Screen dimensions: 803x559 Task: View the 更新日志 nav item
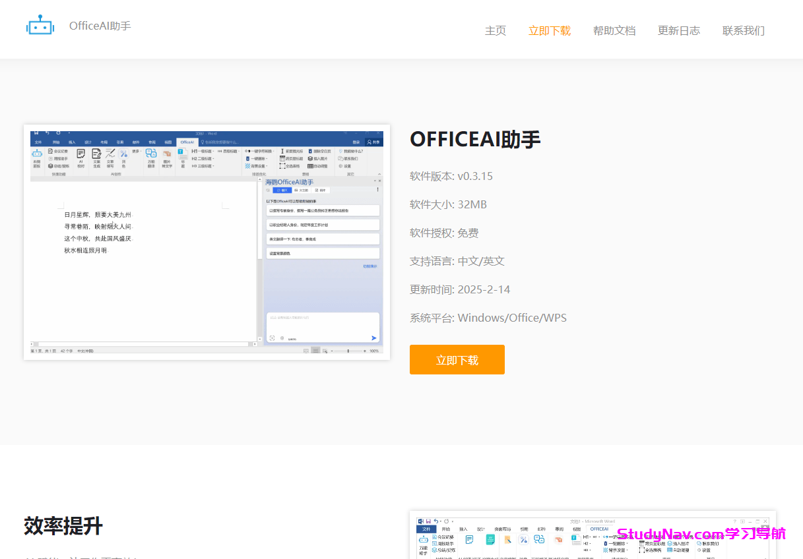click(x=679, y=30)
